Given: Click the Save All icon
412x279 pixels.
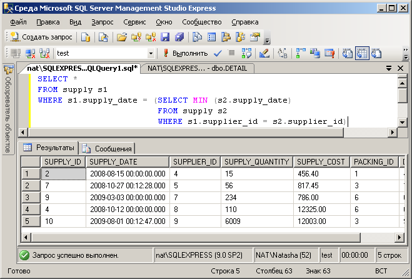Looking at the screenshot, I should click(180, 37).
